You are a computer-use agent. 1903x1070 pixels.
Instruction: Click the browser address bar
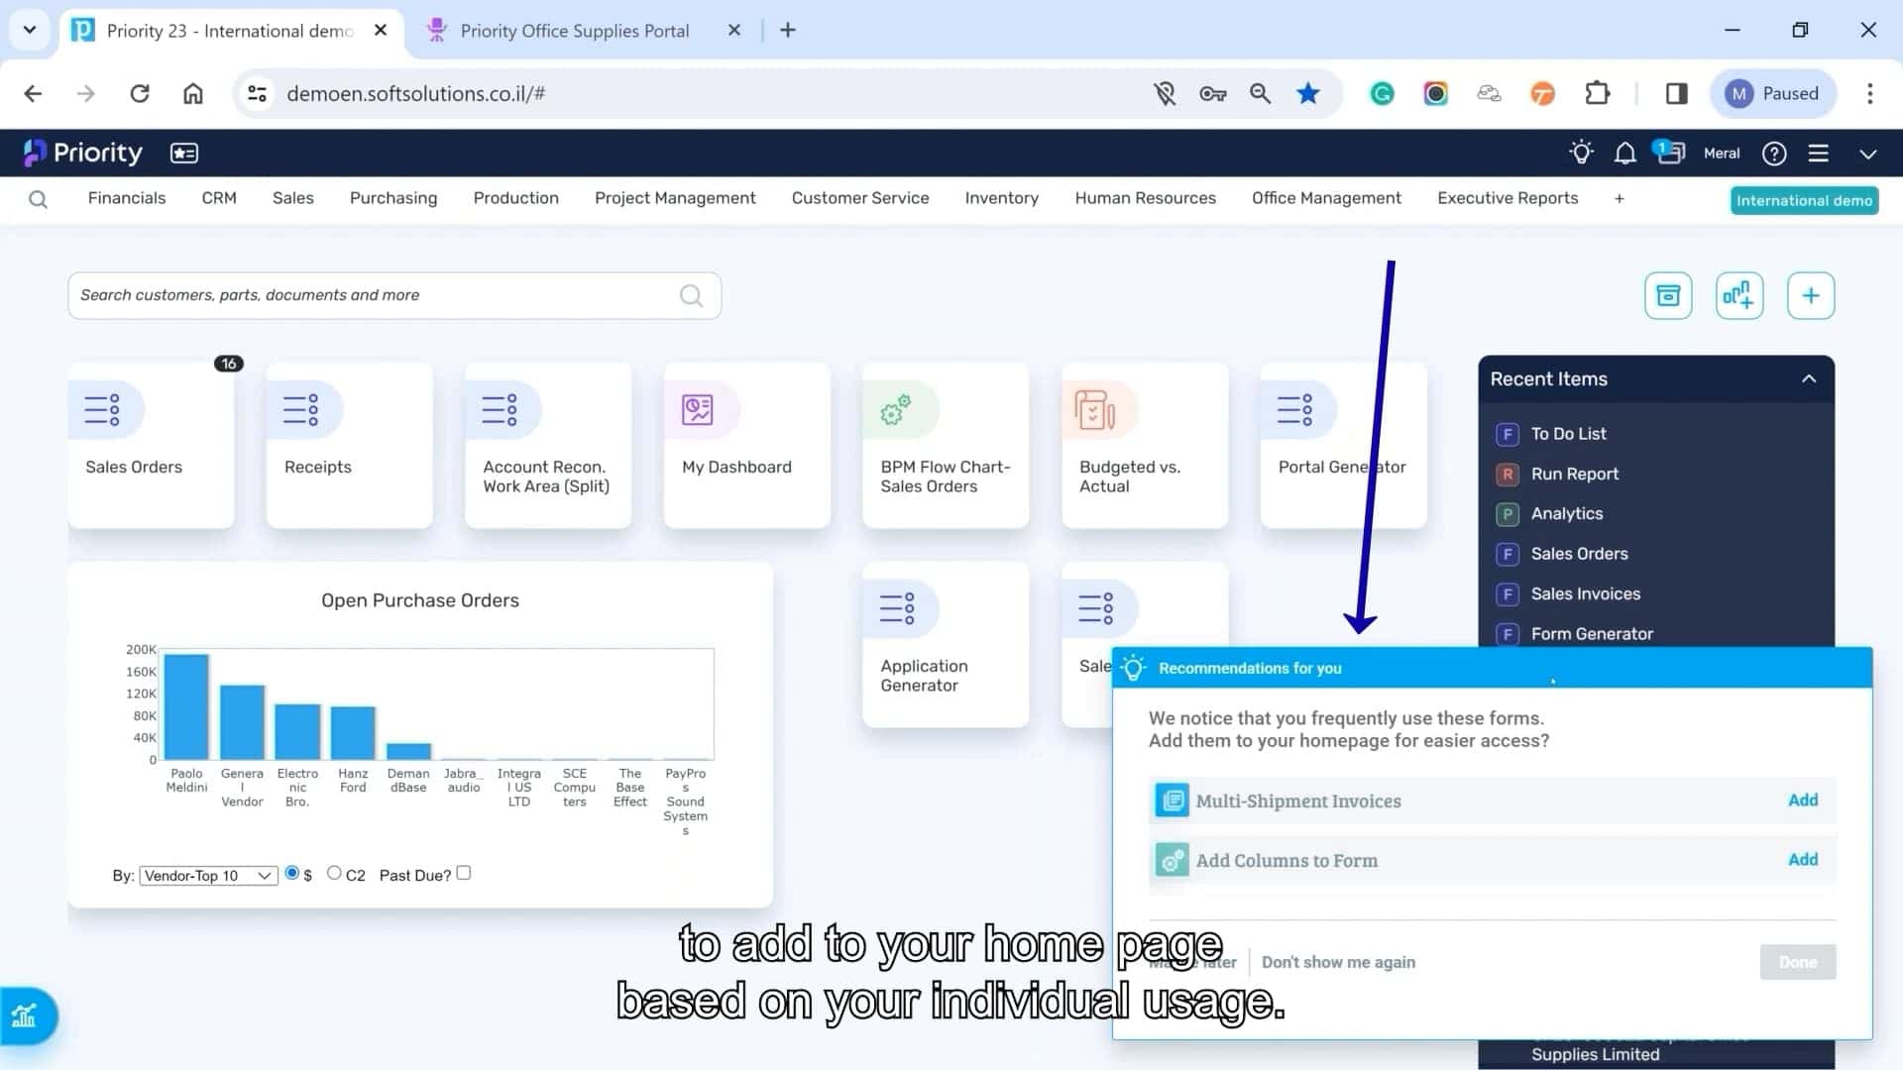694,93
